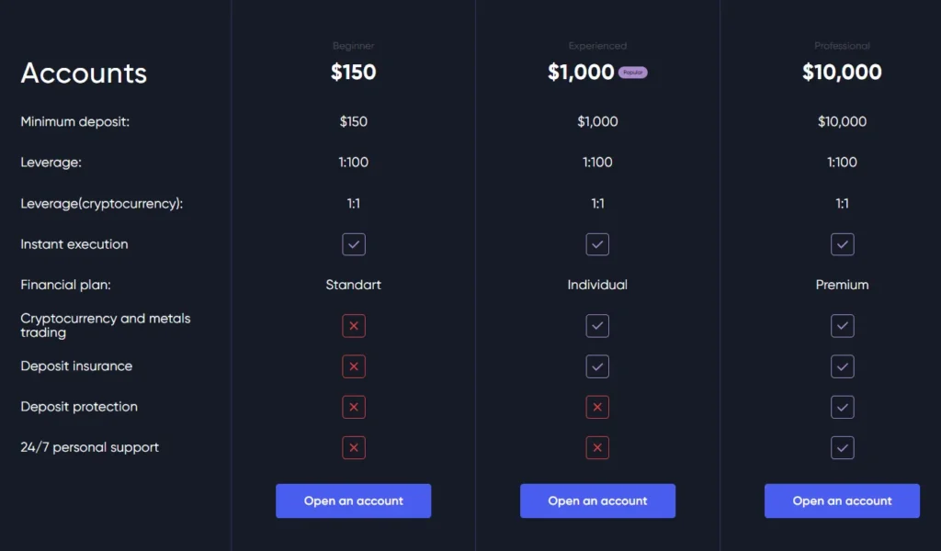
Task: Click Professional Deposit protection checkmark box
Action: click(x=842, y=407)
